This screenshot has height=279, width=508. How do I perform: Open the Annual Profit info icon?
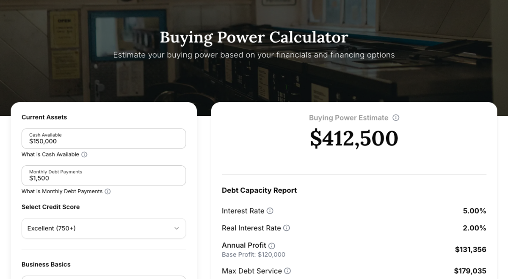[x=272, y=246]
